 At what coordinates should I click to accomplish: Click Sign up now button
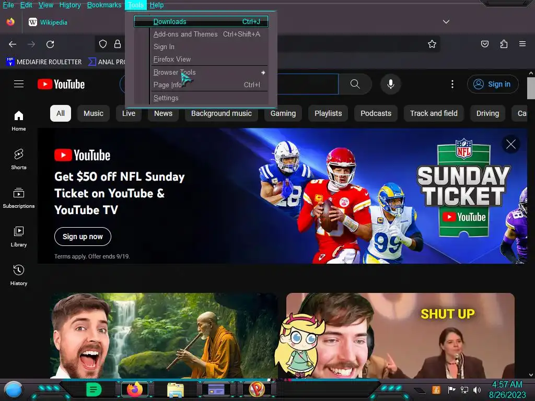[x=83, y=237]
